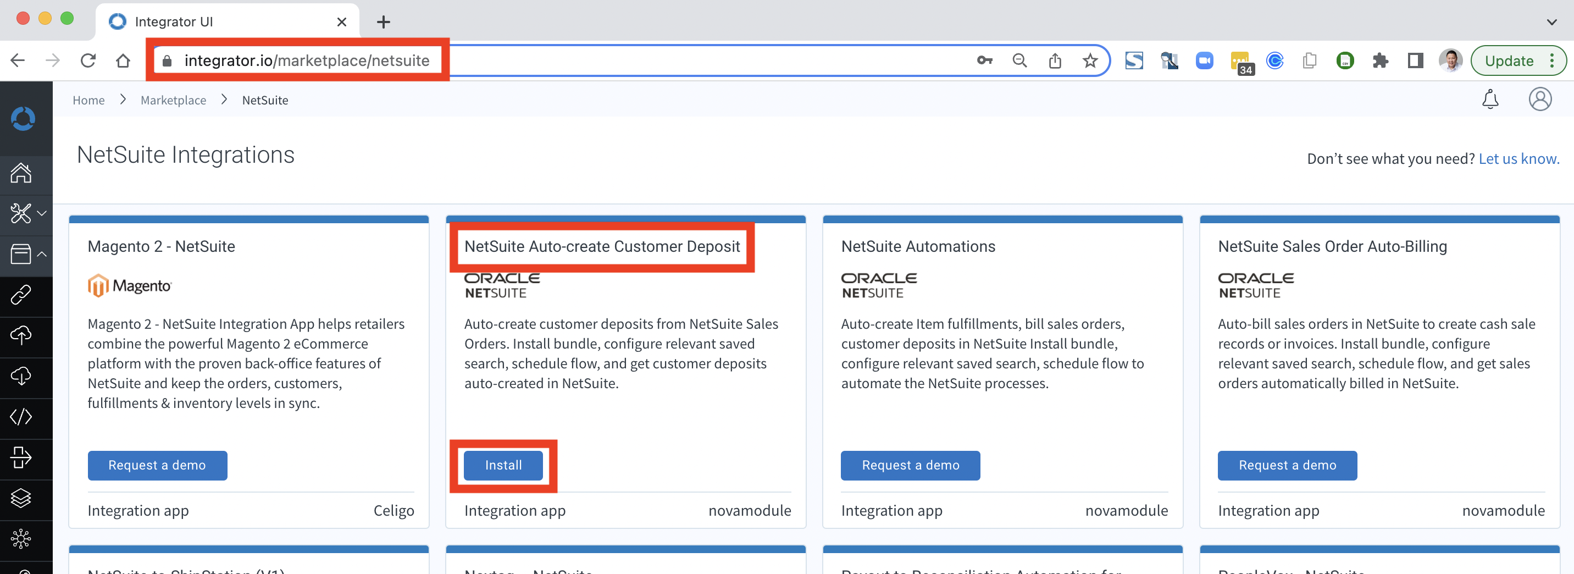This screenshot has width=1574, height=574.
Task: Click the clipboard copy extension icon
Action: (x=1310, y=60)
